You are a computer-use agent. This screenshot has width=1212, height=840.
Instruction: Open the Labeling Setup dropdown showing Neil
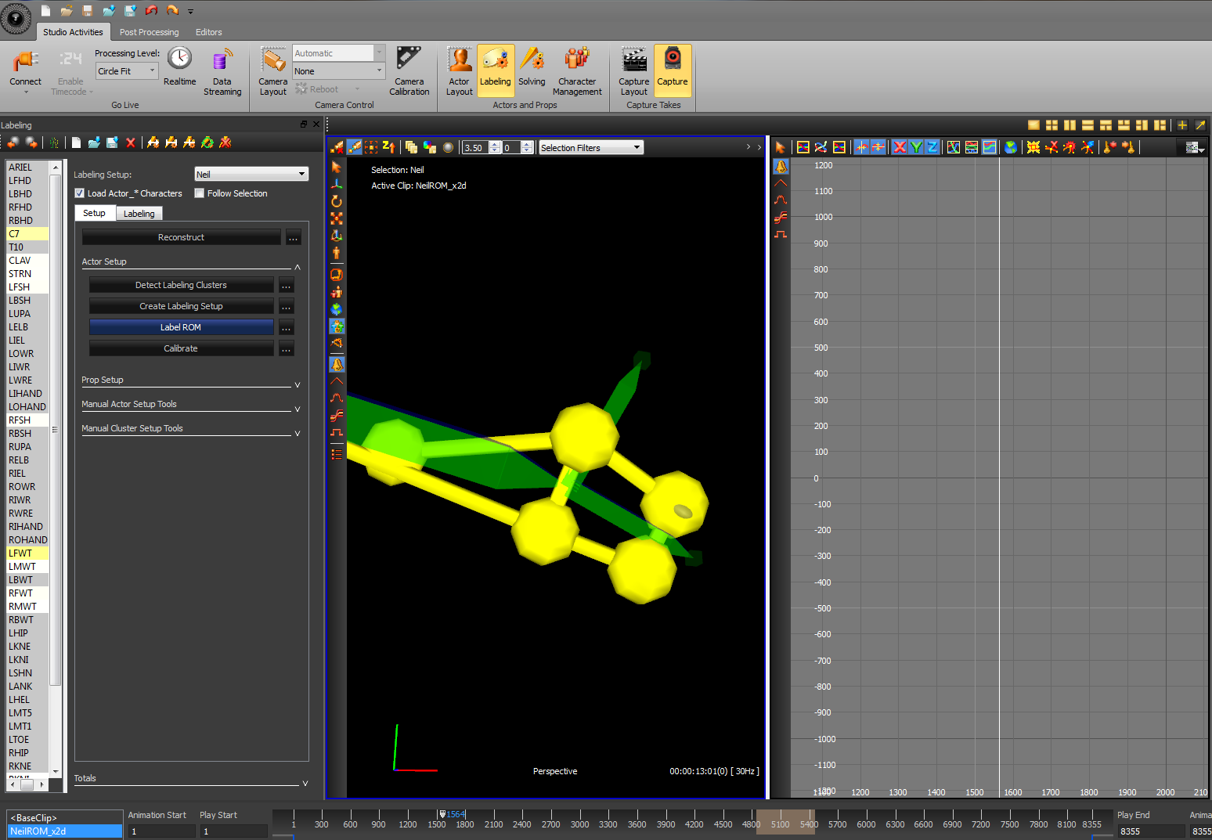click(x=251, y=175)
